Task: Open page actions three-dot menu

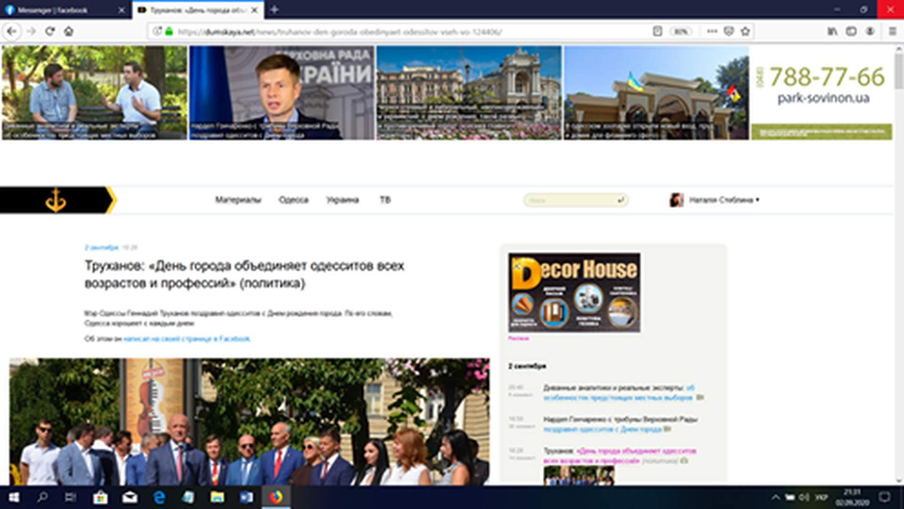Action: tap(712, 32)
